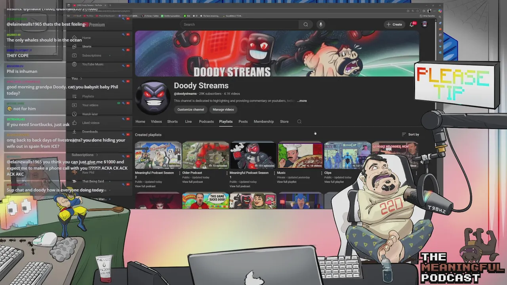Open options menu for Meaningful Podcast Season 2
The image size is (507, 285).
(x=179, y=173)
